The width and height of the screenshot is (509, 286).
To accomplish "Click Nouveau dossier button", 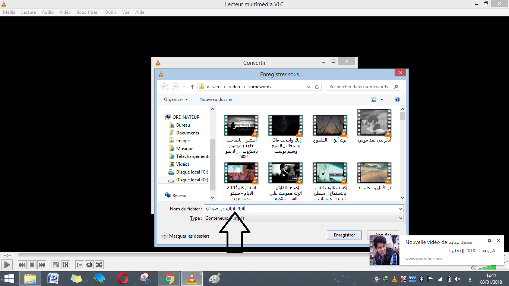I will click(x=216, y=99).
